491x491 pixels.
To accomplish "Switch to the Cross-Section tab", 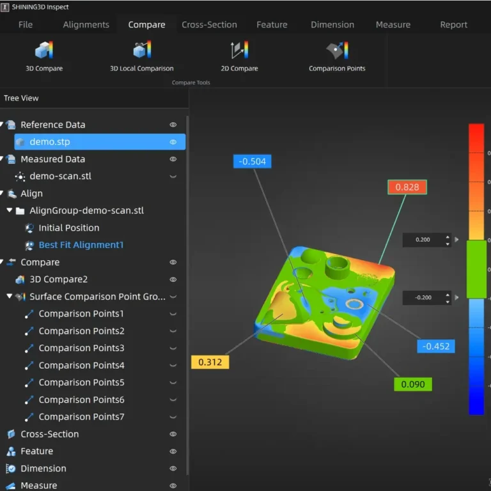I will point(209,24).
